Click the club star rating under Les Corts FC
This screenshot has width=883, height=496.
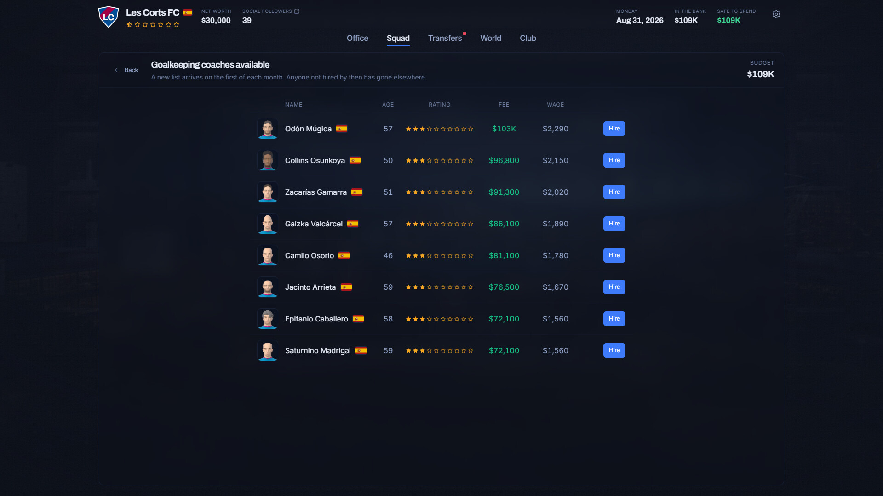click(x=153, y=25)
